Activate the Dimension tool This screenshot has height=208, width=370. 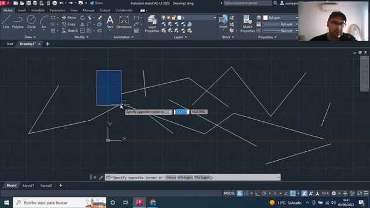(124, 22)
